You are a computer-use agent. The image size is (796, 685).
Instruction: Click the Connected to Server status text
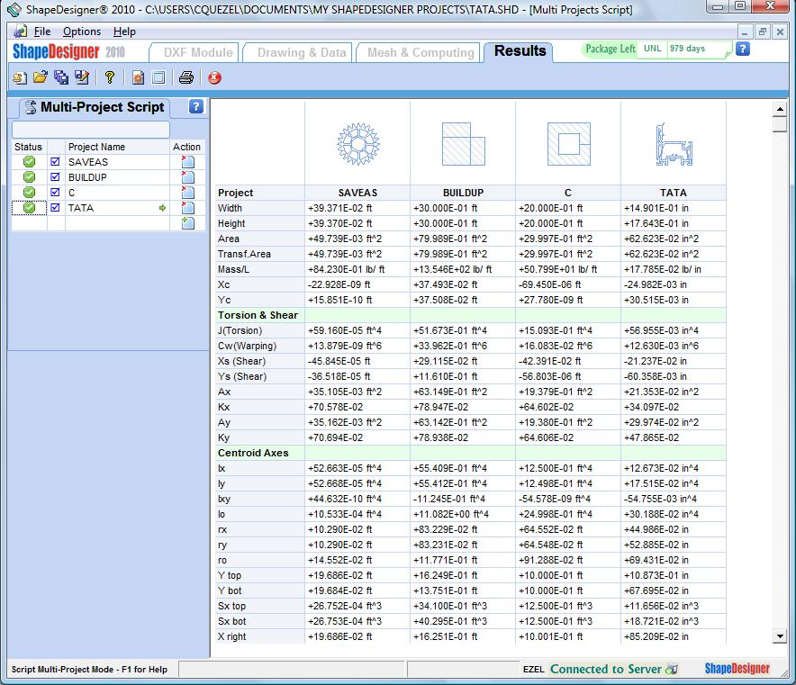tap(606, 669)
